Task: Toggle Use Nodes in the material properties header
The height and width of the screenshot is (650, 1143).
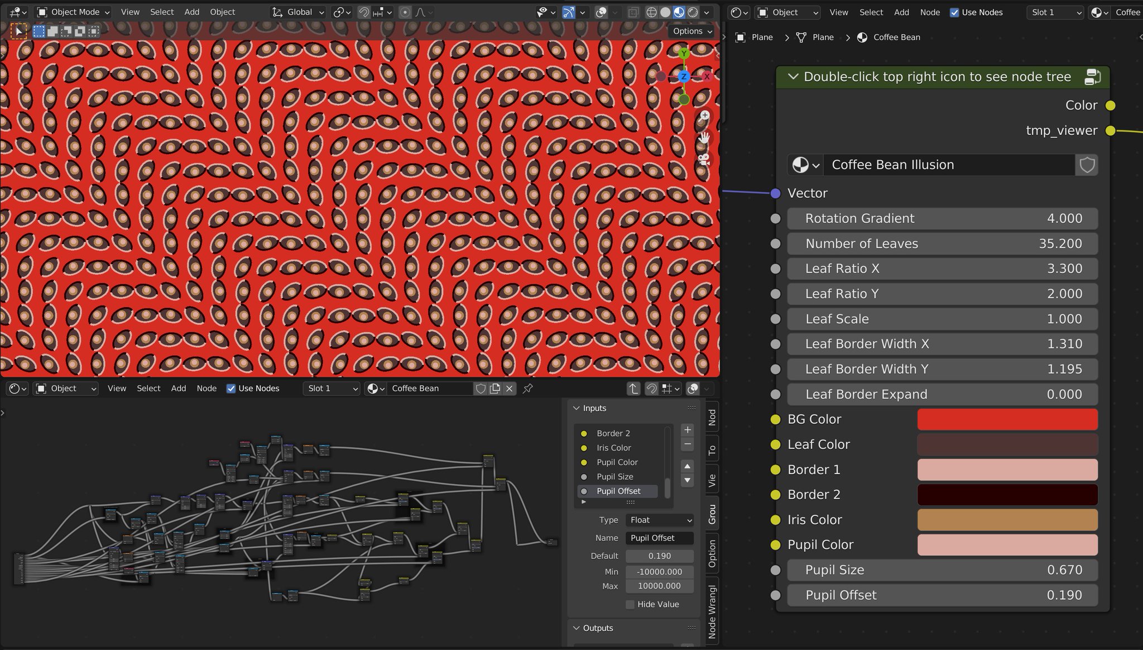Action: [x=955, y=12]
